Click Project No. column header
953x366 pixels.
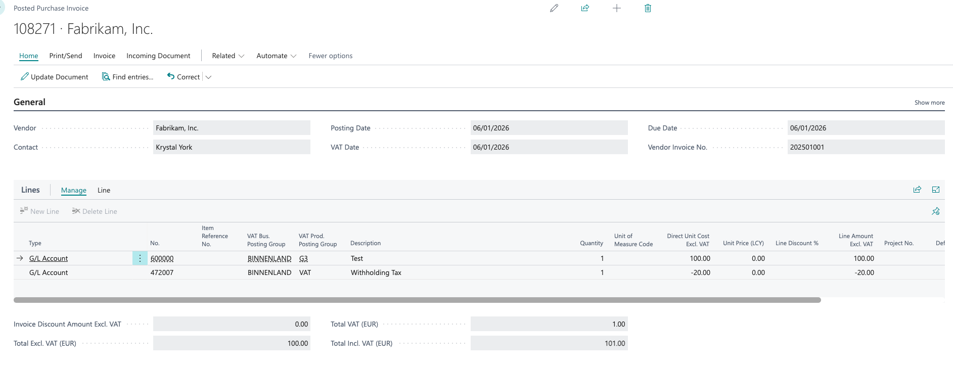tap(899, 243)
